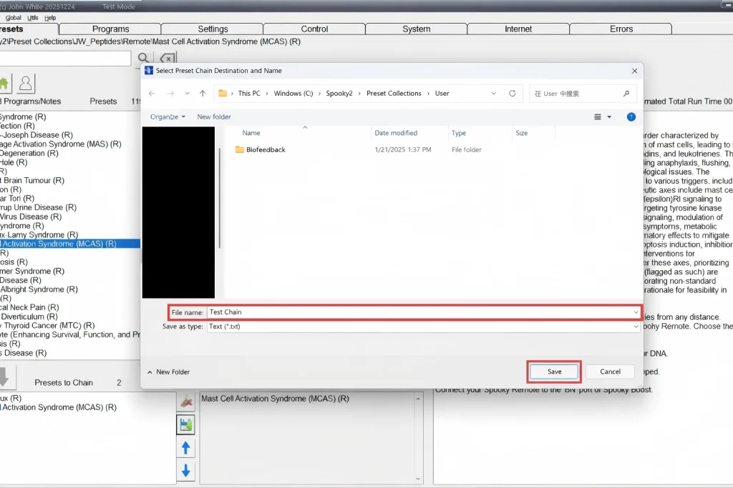Move chain preset down with blue down arrow
The height and width of the screenshot is (488, 733).
(186, 471)
